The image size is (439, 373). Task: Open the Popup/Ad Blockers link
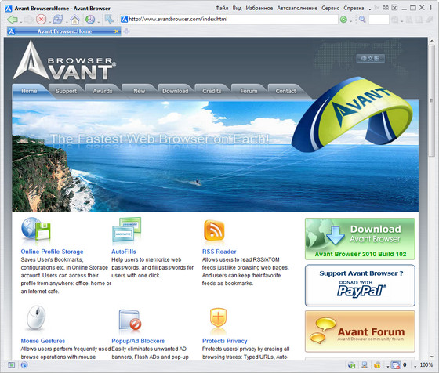138,341
